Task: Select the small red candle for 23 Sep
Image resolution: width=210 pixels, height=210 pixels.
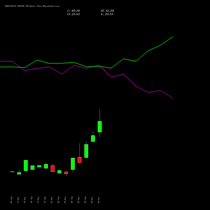Action: [66, 173]
